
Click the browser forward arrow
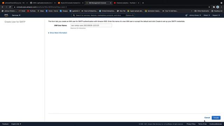pyautogui.click(x=6, y=7)
